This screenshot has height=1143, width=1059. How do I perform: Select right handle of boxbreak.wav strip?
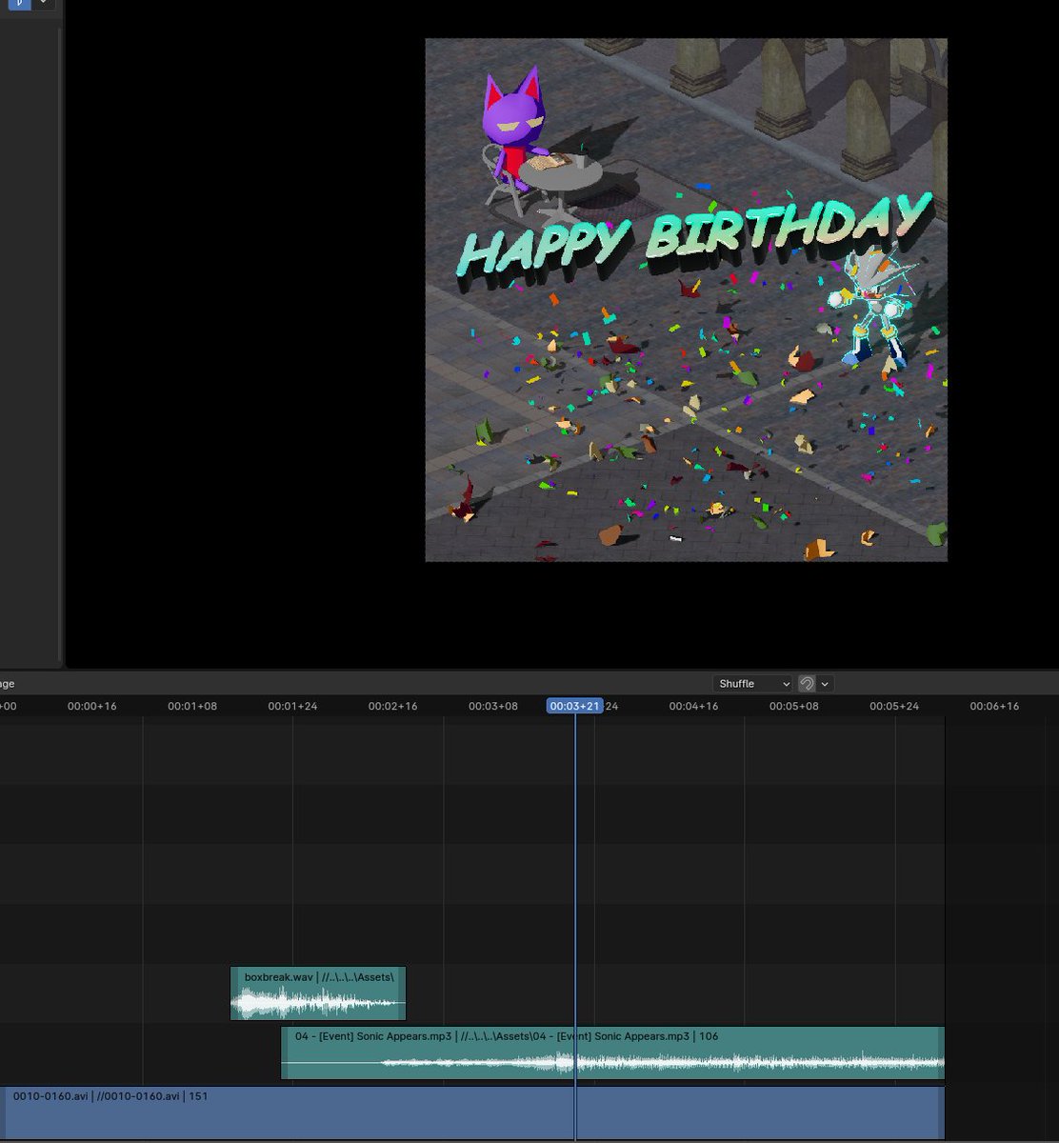pyautogui.click(x=402, y=993)
